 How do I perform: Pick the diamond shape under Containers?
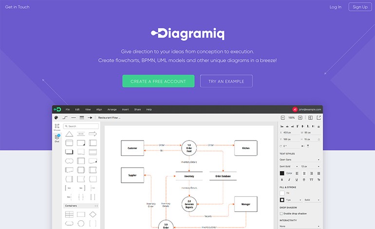pos(93,214)
